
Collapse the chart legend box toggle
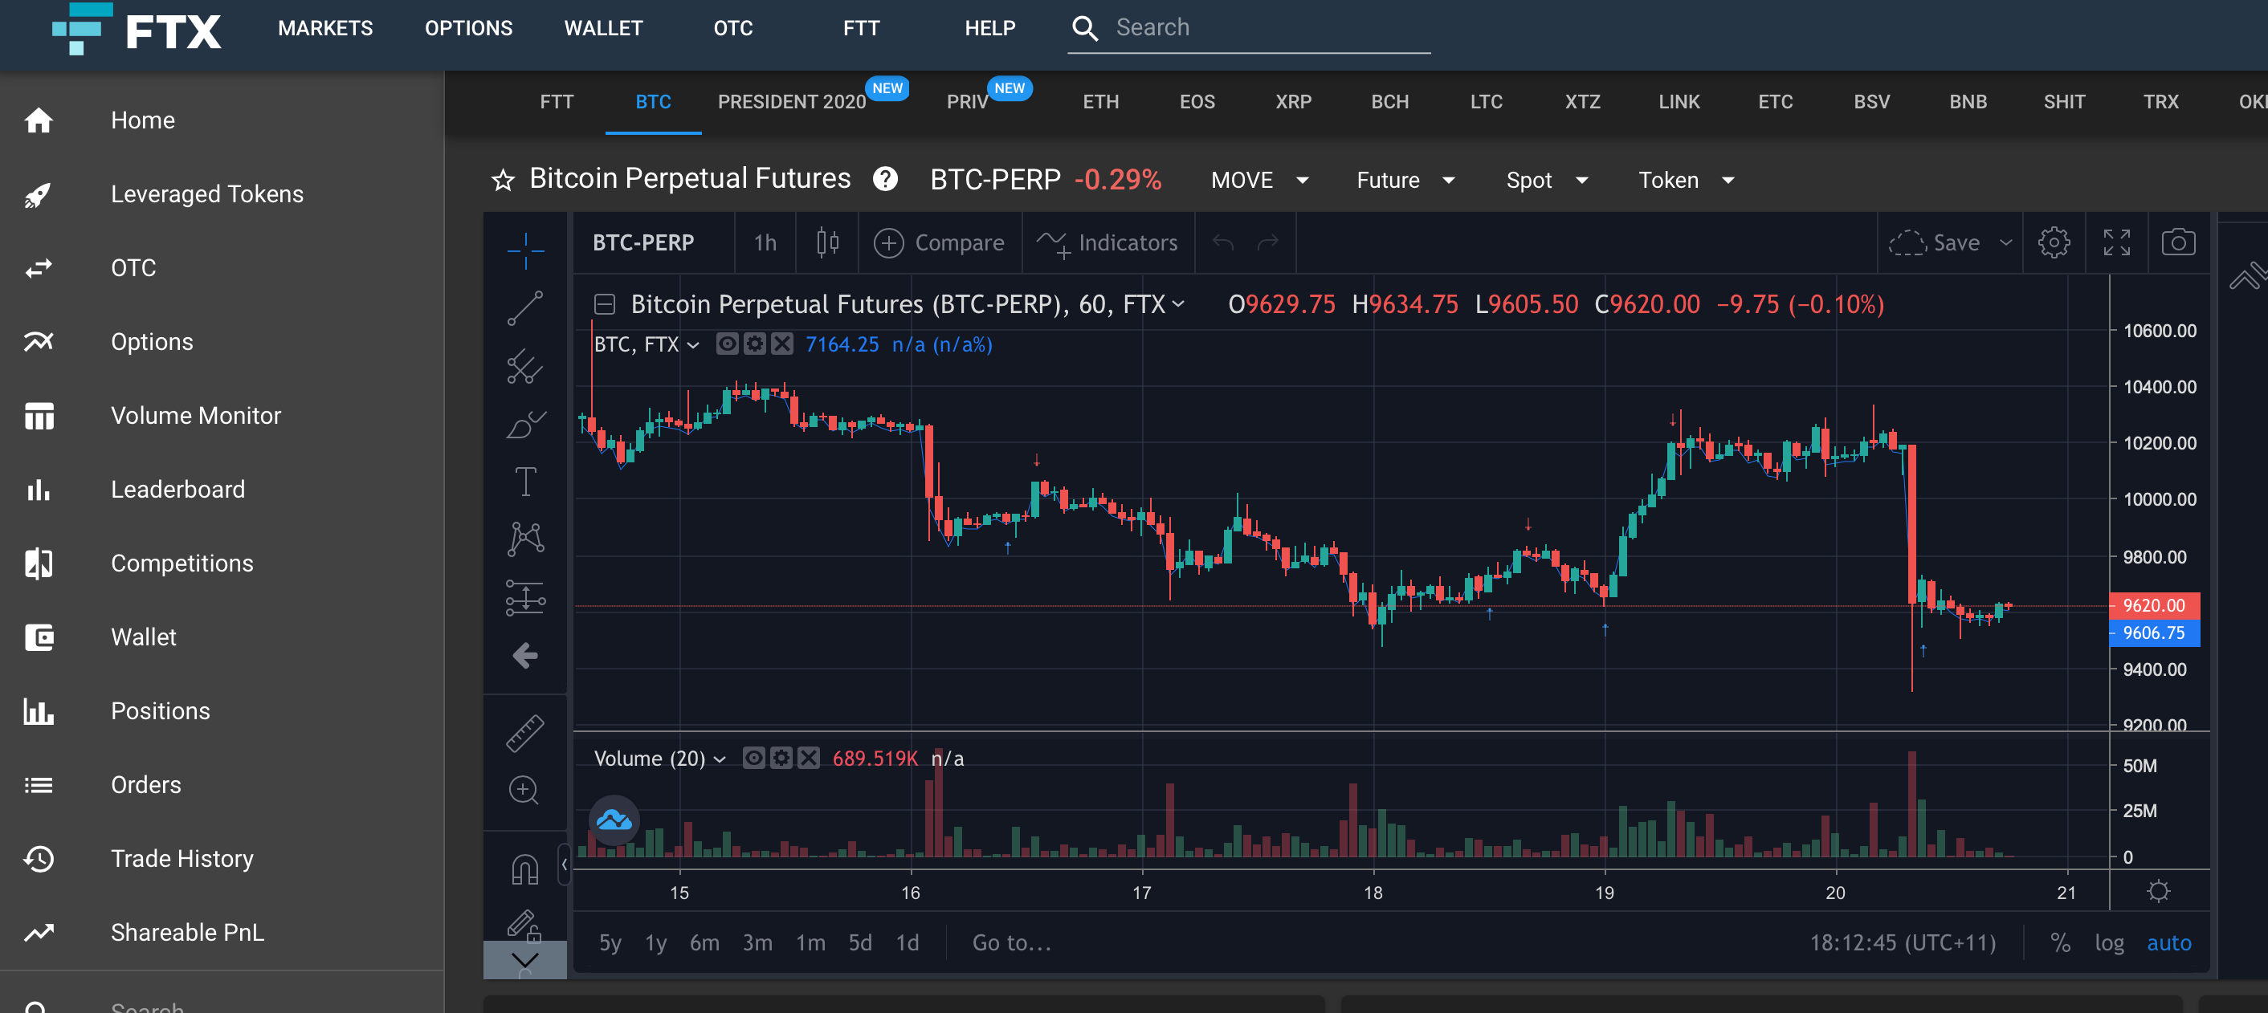[x=604, y=304]
